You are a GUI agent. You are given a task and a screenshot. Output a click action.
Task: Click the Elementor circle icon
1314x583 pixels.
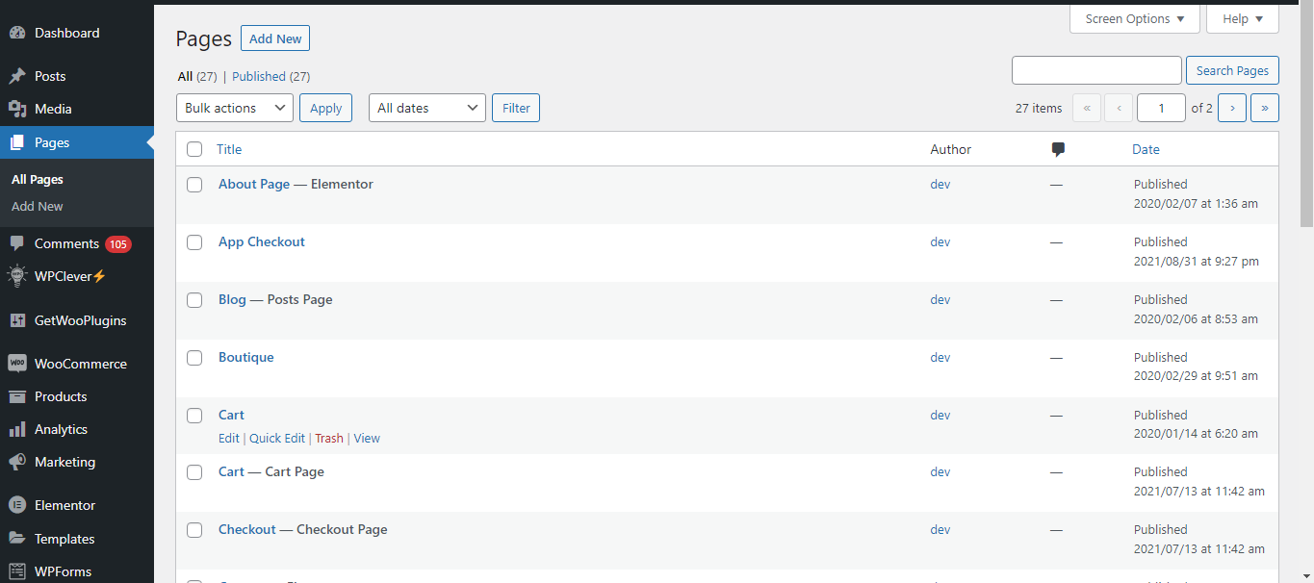coord(17,505)
